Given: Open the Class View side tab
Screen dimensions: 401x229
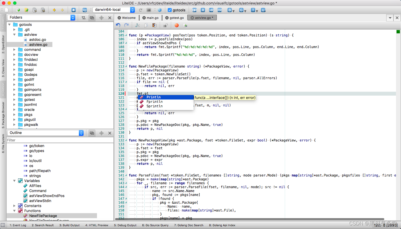Looking at the screenshot, I should 3,68.
